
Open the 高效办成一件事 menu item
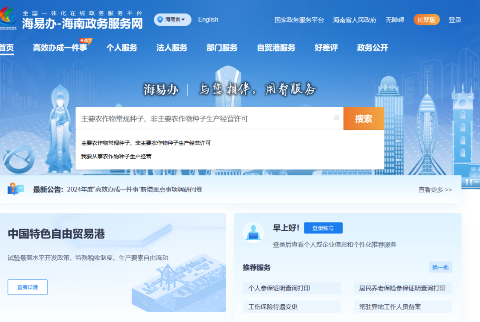(x=60, y=48)
